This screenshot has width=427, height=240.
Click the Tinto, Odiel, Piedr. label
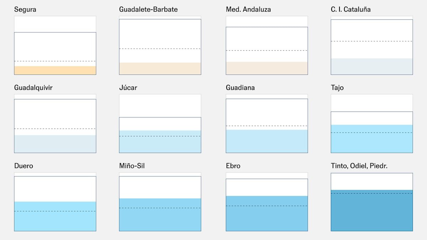coord(361,166)
